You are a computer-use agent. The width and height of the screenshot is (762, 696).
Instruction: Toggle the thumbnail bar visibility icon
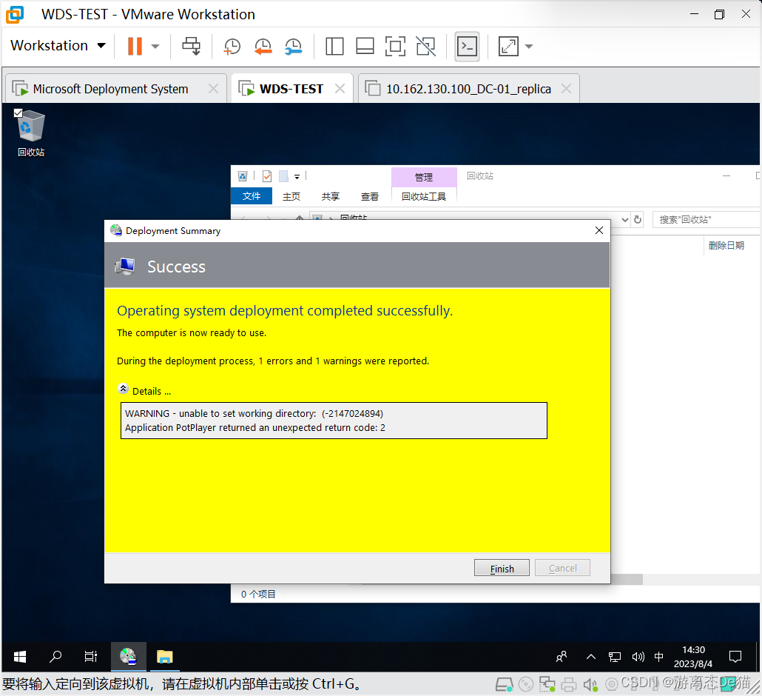tap(365, 46)
